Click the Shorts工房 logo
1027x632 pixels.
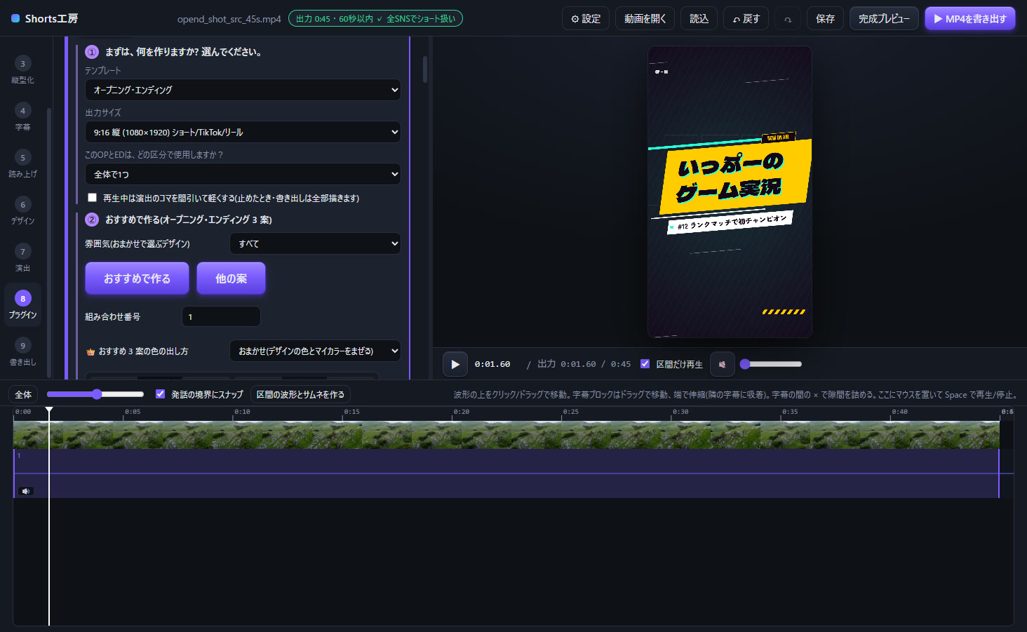pyautogui.click(x=45, y=19)
